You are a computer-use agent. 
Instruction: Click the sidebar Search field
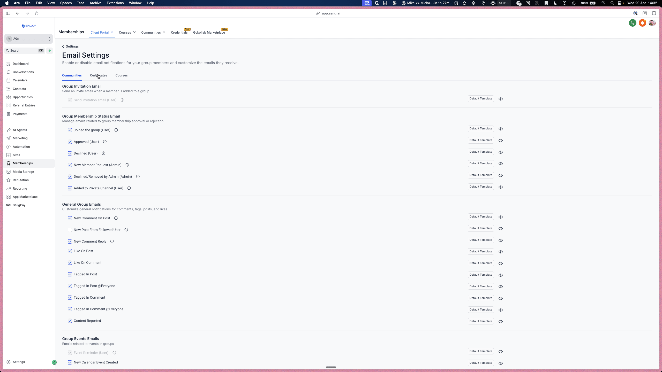click(x=25, y=51)
